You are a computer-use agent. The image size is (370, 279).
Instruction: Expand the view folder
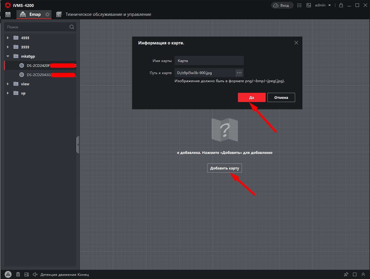[x=8, y=84]
